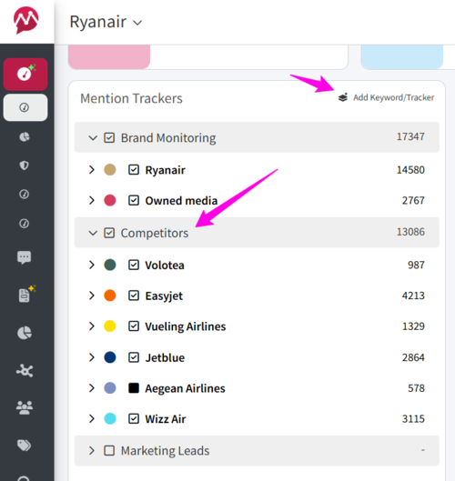Expand the Vueling Airlines row
This screenshot has width=455, height=481.
(92, 326)
